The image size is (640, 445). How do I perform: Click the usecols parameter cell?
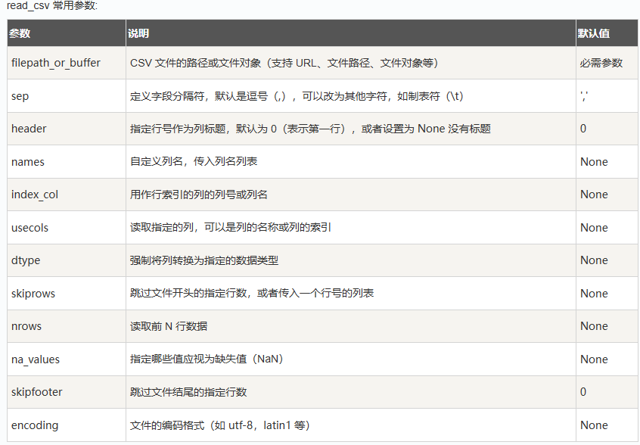30,228
